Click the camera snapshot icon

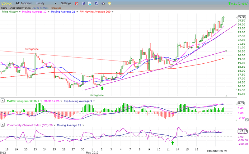click(103, 3)
